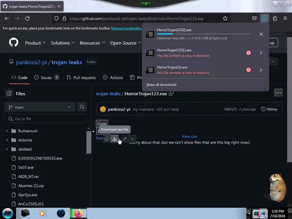Show hidden system tray icons arrow

point(249,213)
